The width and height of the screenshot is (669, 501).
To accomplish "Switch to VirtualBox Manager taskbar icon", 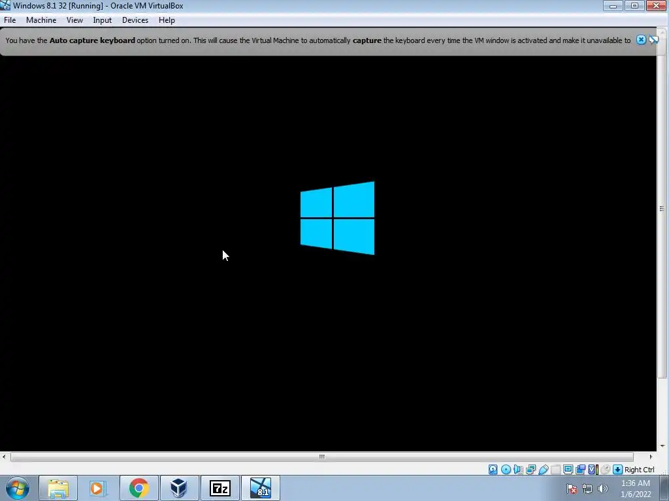I will [x=179, y=488].
